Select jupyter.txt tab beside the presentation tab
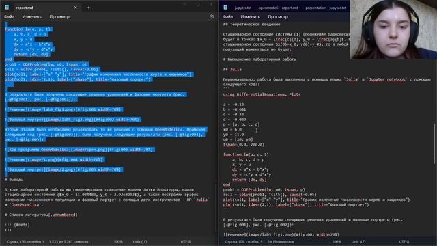The image size is (437, 246). tap(337, 8)
